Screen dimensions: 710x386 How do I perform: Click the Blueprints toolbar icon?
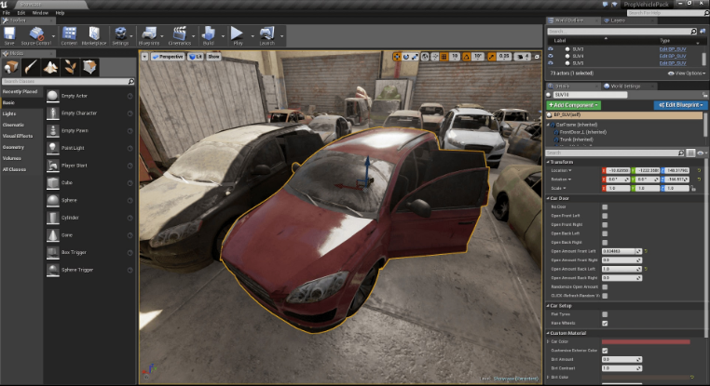click(149, 33)
